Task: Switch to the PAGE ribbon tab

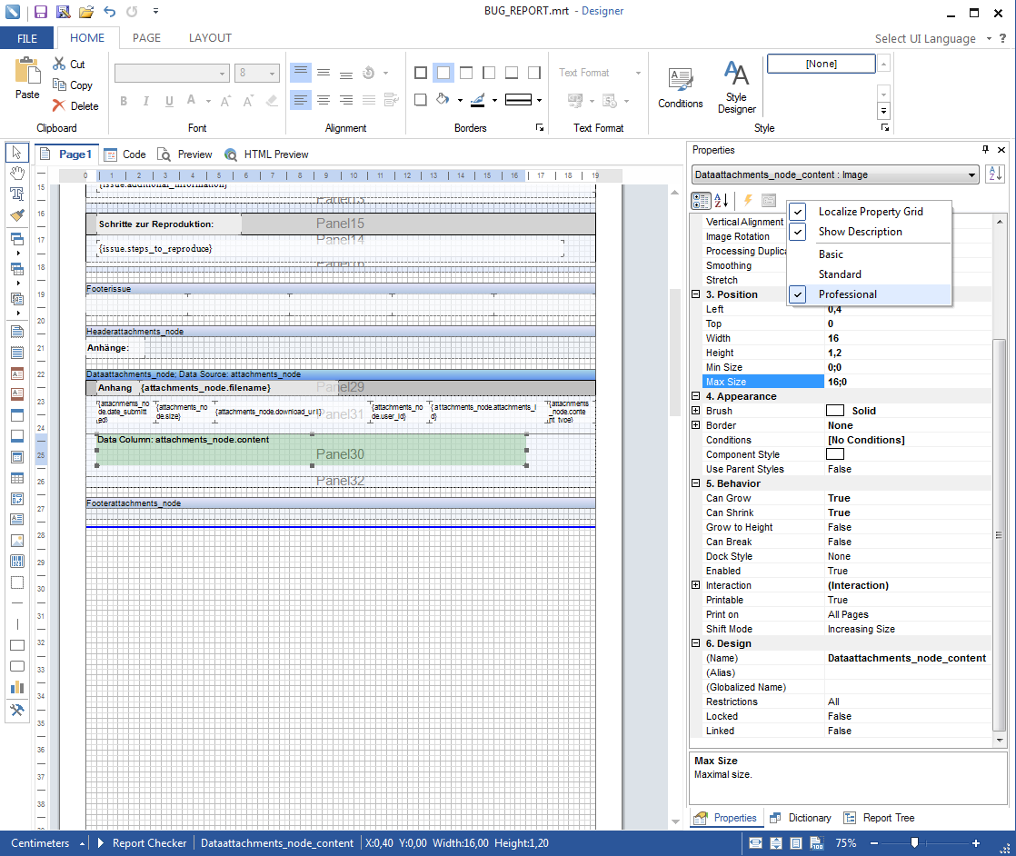Action: (x=146, y=37)
